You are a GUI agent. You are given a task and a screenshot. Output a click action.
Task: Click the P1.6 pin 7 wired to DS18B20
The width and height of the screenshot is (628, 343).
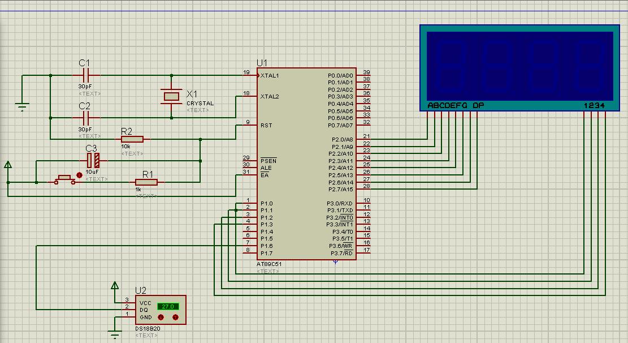(x=249, y=246)
